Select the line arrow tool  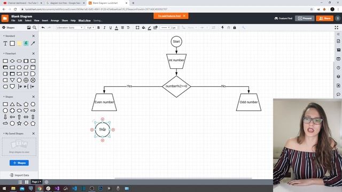(x=33, y=43)
